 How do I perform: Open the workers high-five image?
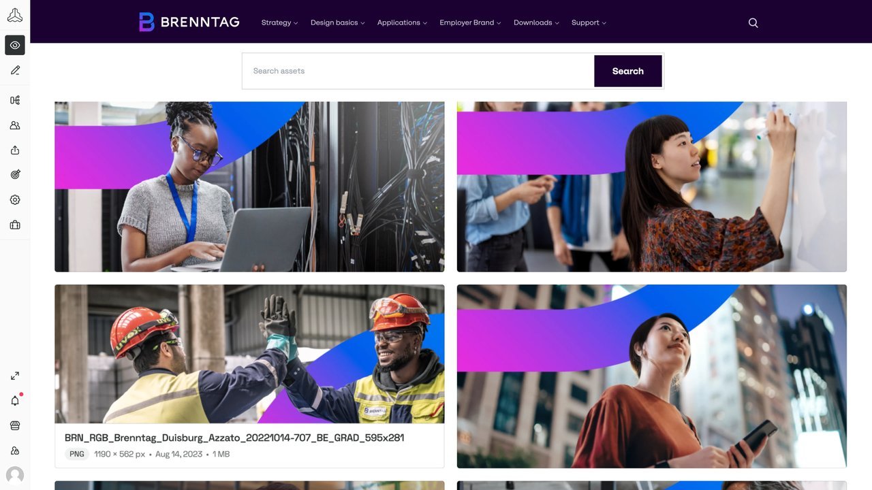click(249, 354)
